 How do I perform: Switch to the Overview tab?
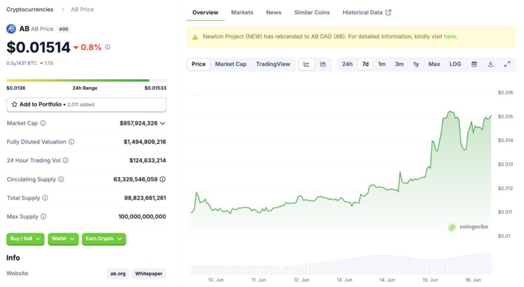pyautogui.click(x=205, y=12)
